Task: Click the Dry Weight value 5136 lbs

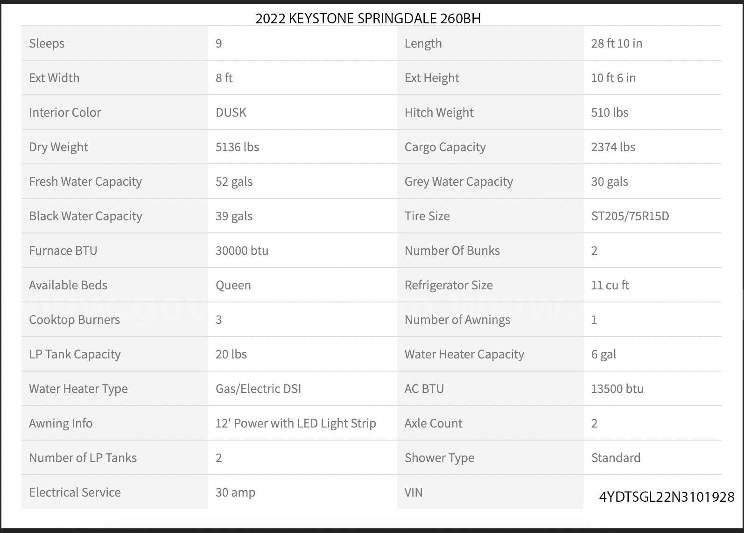Action: tap(237, 147)
